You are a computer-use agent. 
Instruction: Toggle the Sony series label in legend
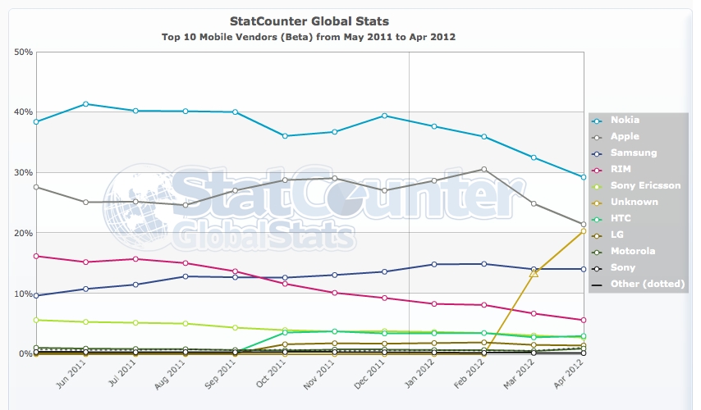click(622, 268)
